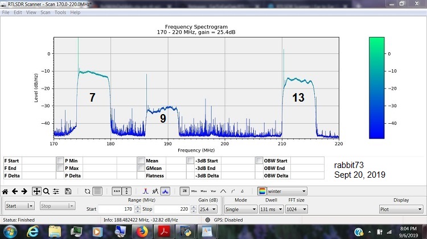Select the Pan cross-arrows tool
Image resolution: width=427 pixels, height=239 pixels.
point(36,191)
